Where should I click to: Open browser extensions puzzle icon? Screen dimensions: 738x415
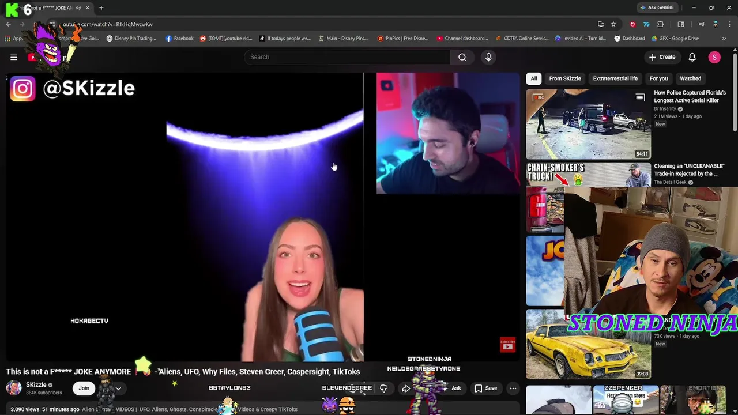point(661,24)
